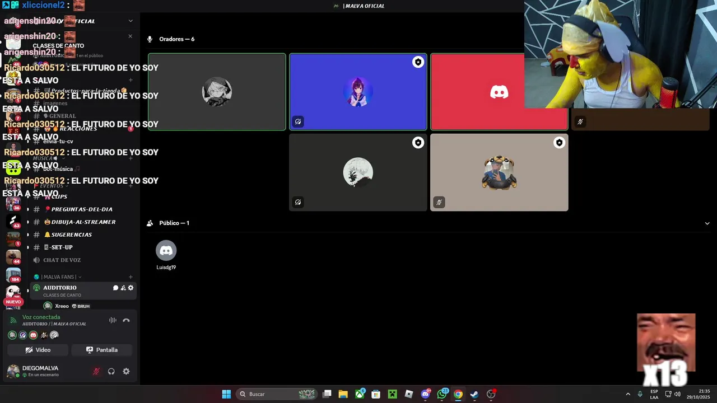Switch the ESP LAA input language
This screenshot has height=403, width=717.
point(654,394)
